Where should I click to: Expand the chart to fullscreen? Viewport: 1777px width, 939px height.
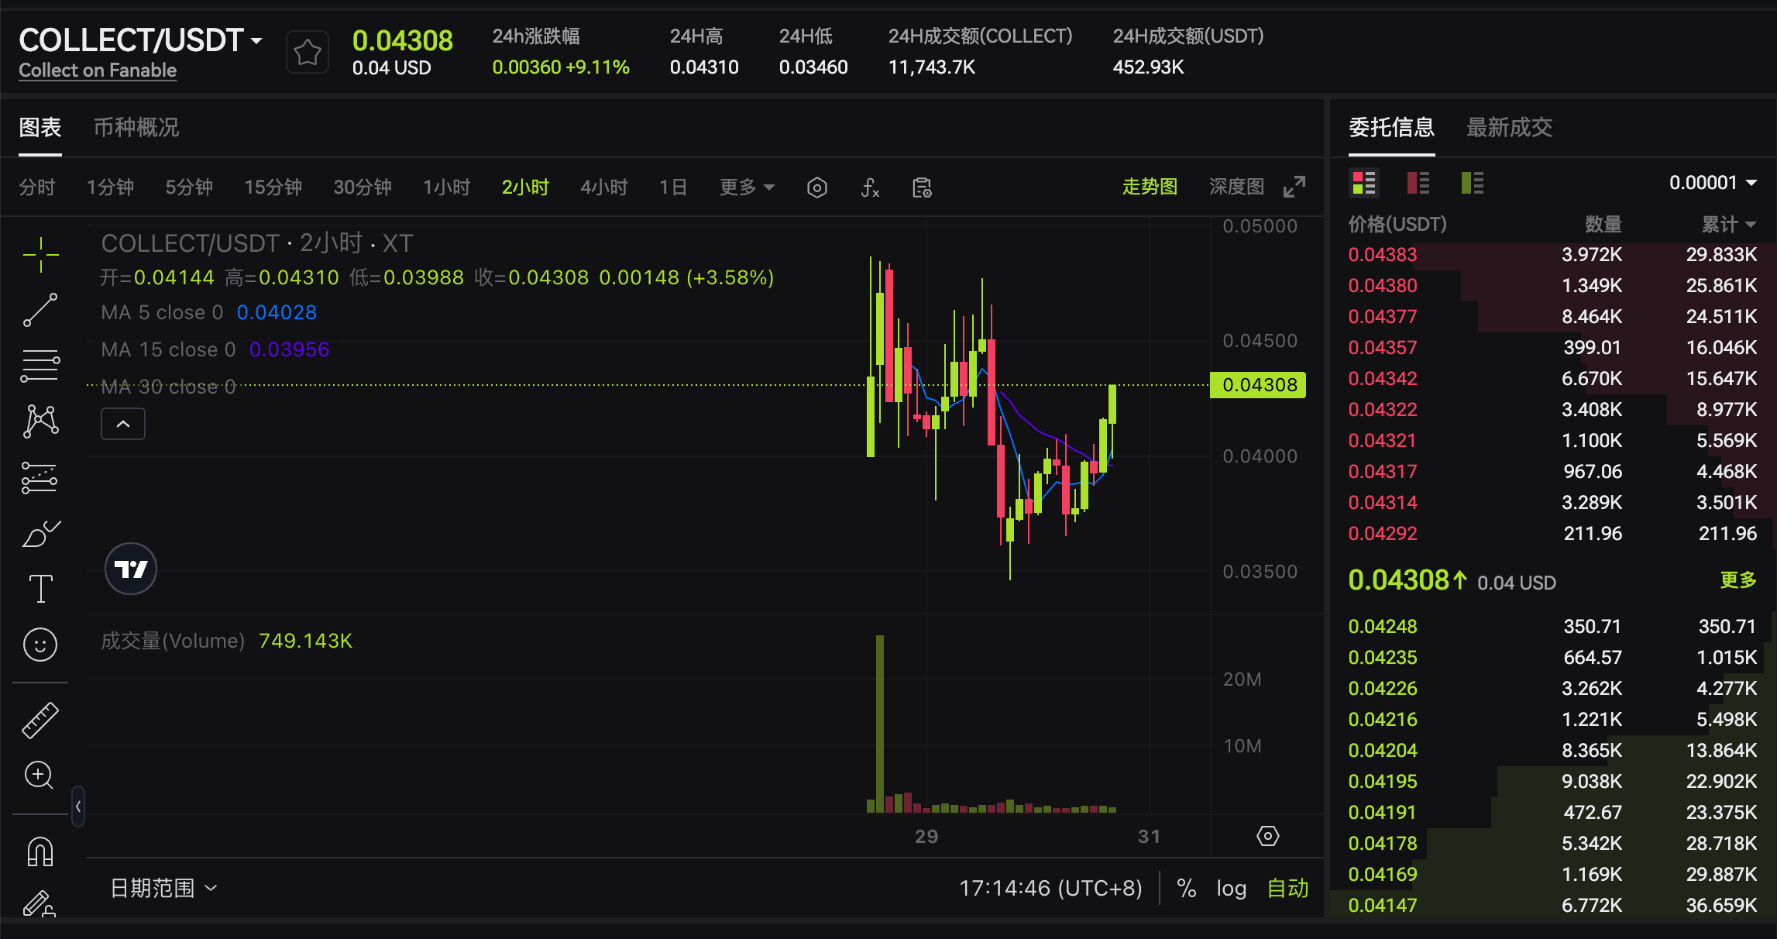(1294, 187)
